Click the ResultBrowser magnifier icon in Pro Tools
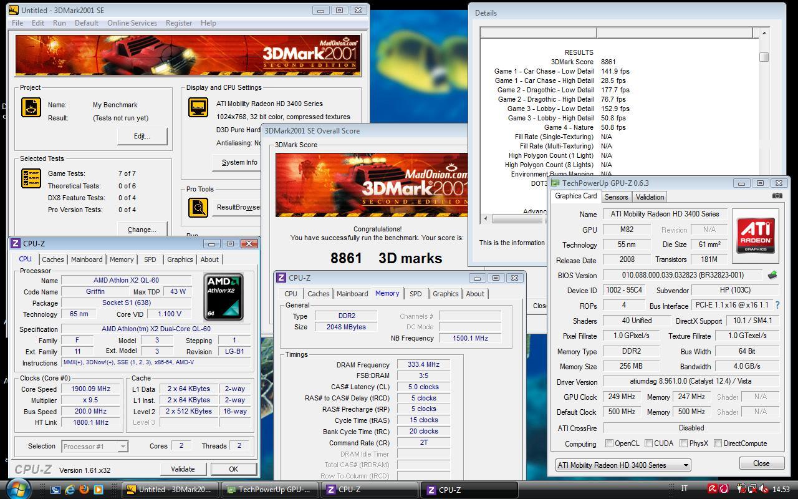 [x=198, y=207]
